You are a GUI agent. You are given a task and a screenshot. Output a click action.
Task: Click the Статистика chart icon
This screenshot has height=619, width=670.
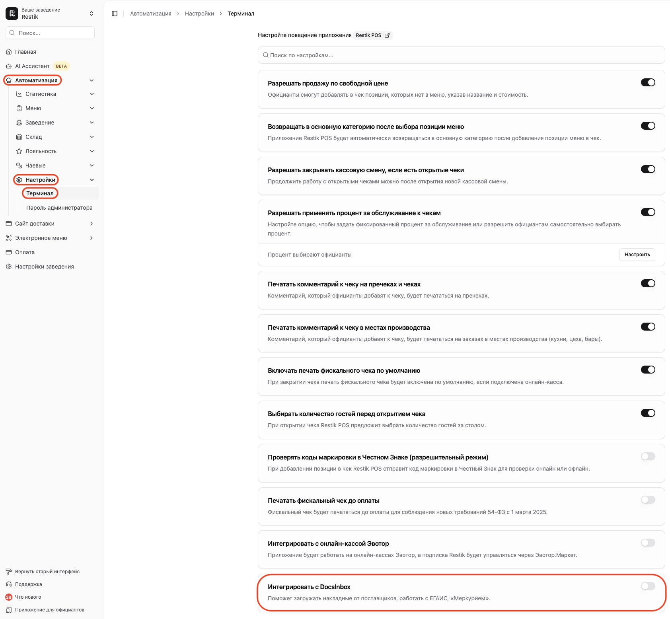coord(19,94)
